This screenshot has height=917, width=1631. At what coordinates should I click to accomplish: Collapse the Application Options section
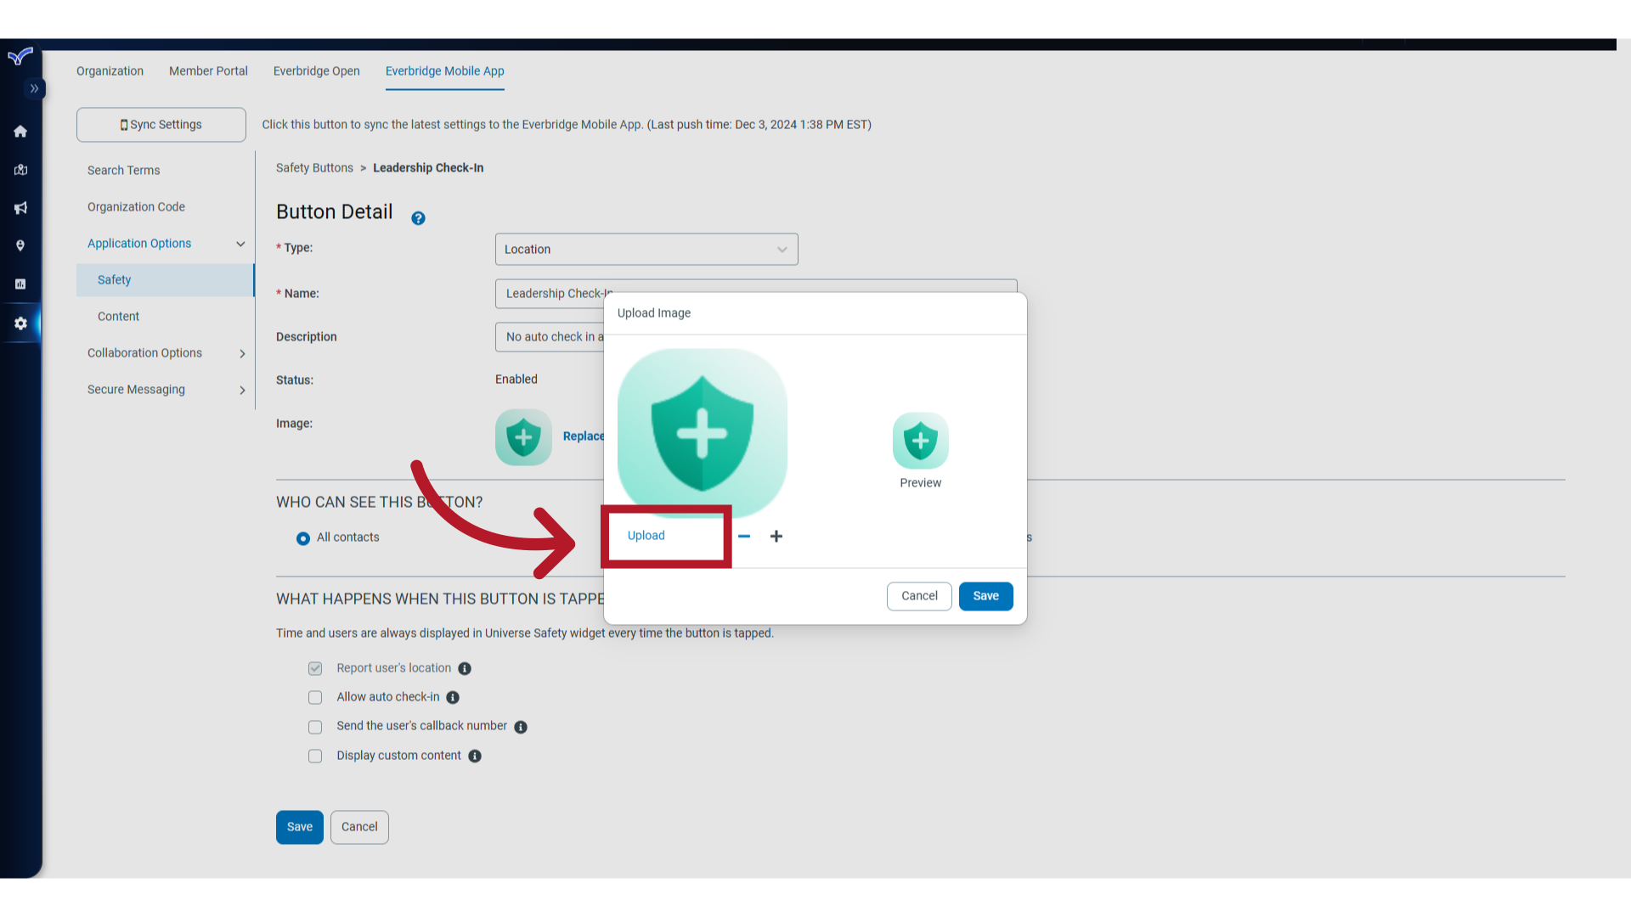(240, 244)
